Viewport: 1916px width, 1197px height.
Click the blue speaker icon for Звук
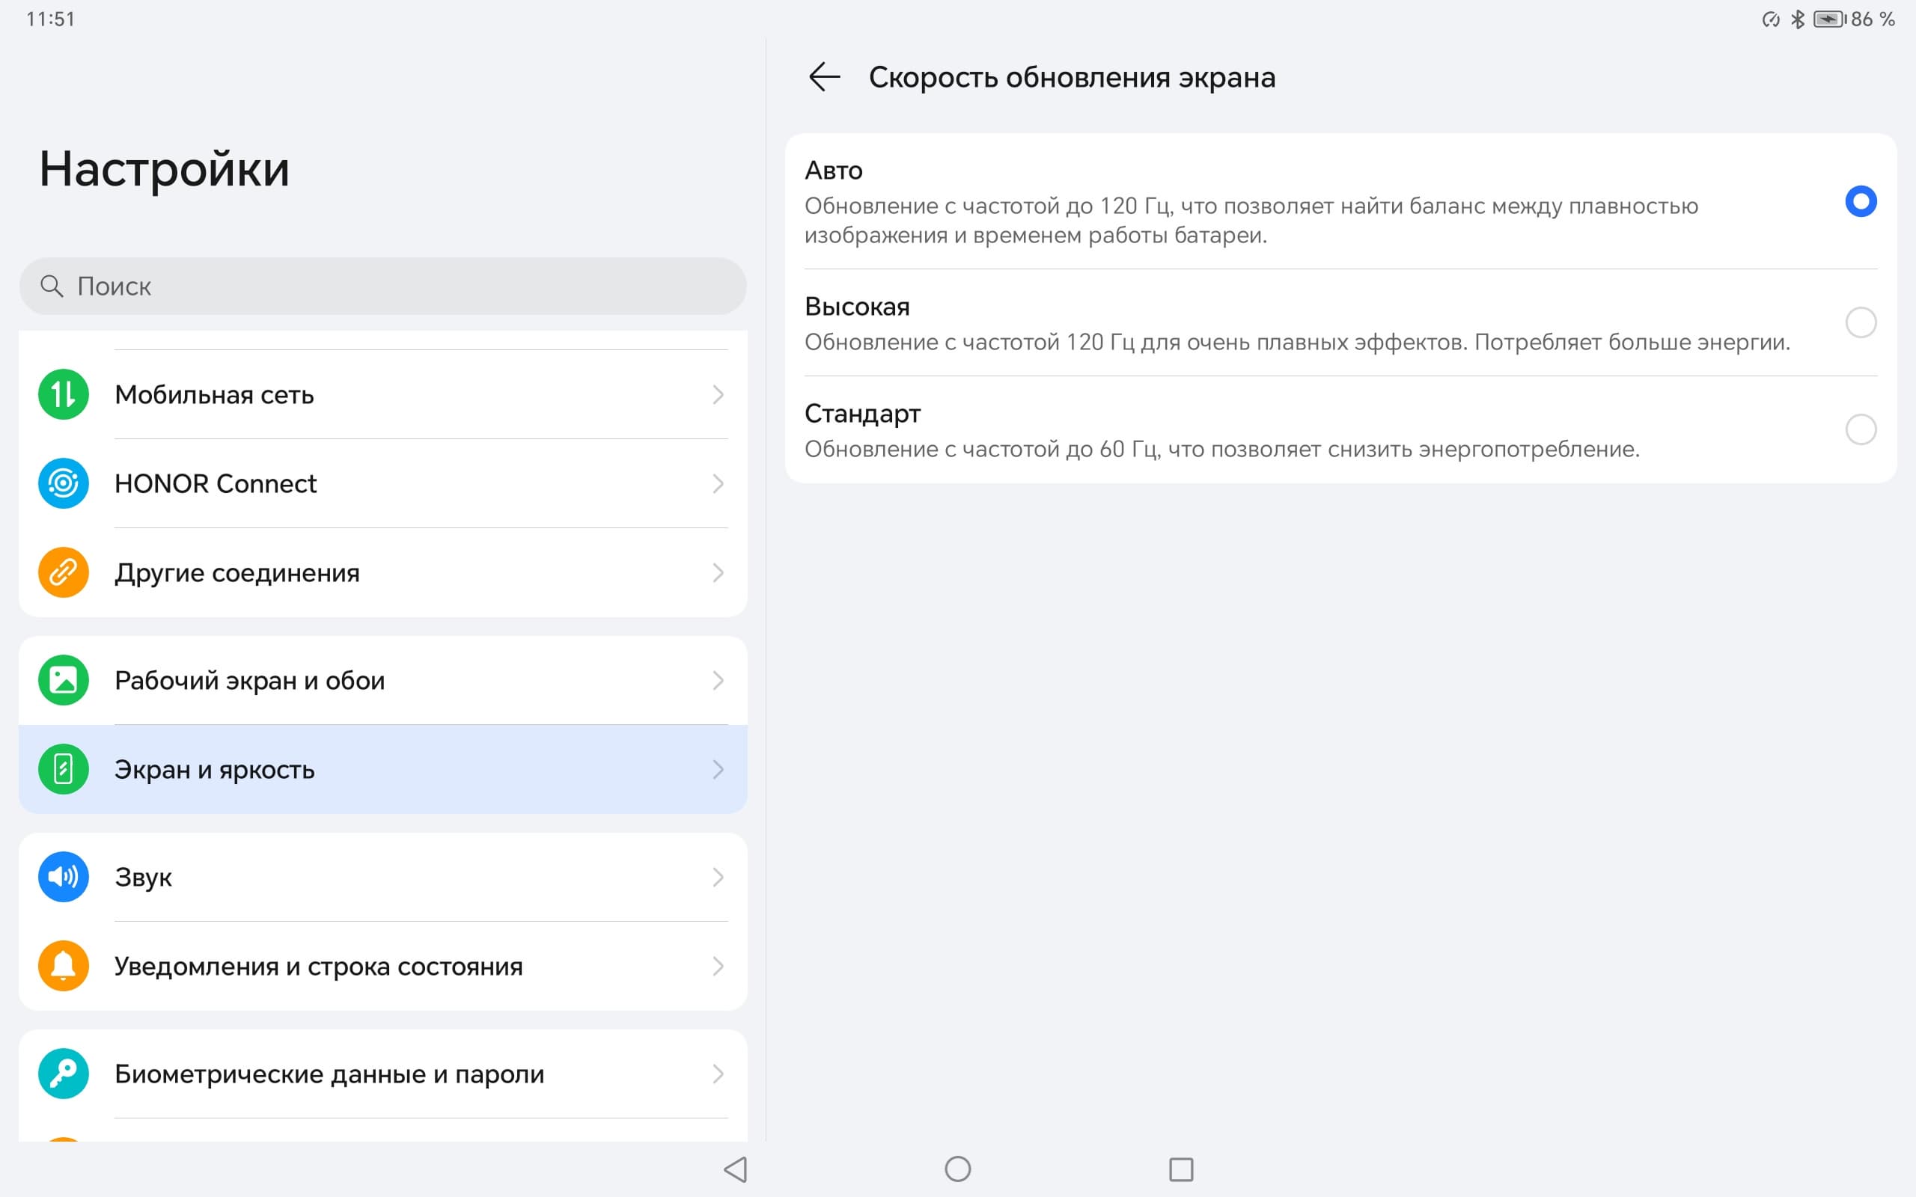click(64, 877)
